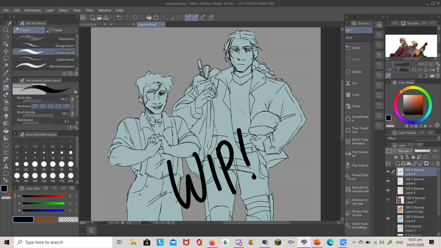Toggle Snap to Grid in command bar
The height and width of the screenshot is (248, 441).
pos(202,17)
